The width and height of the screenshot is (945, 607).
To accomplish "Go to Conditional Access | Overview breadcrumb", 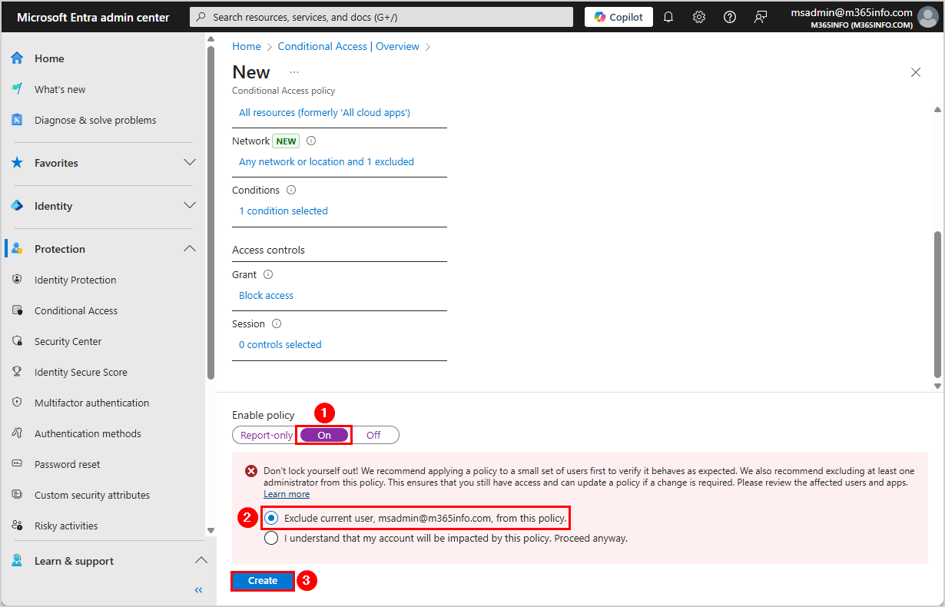I will pos(349,46).
